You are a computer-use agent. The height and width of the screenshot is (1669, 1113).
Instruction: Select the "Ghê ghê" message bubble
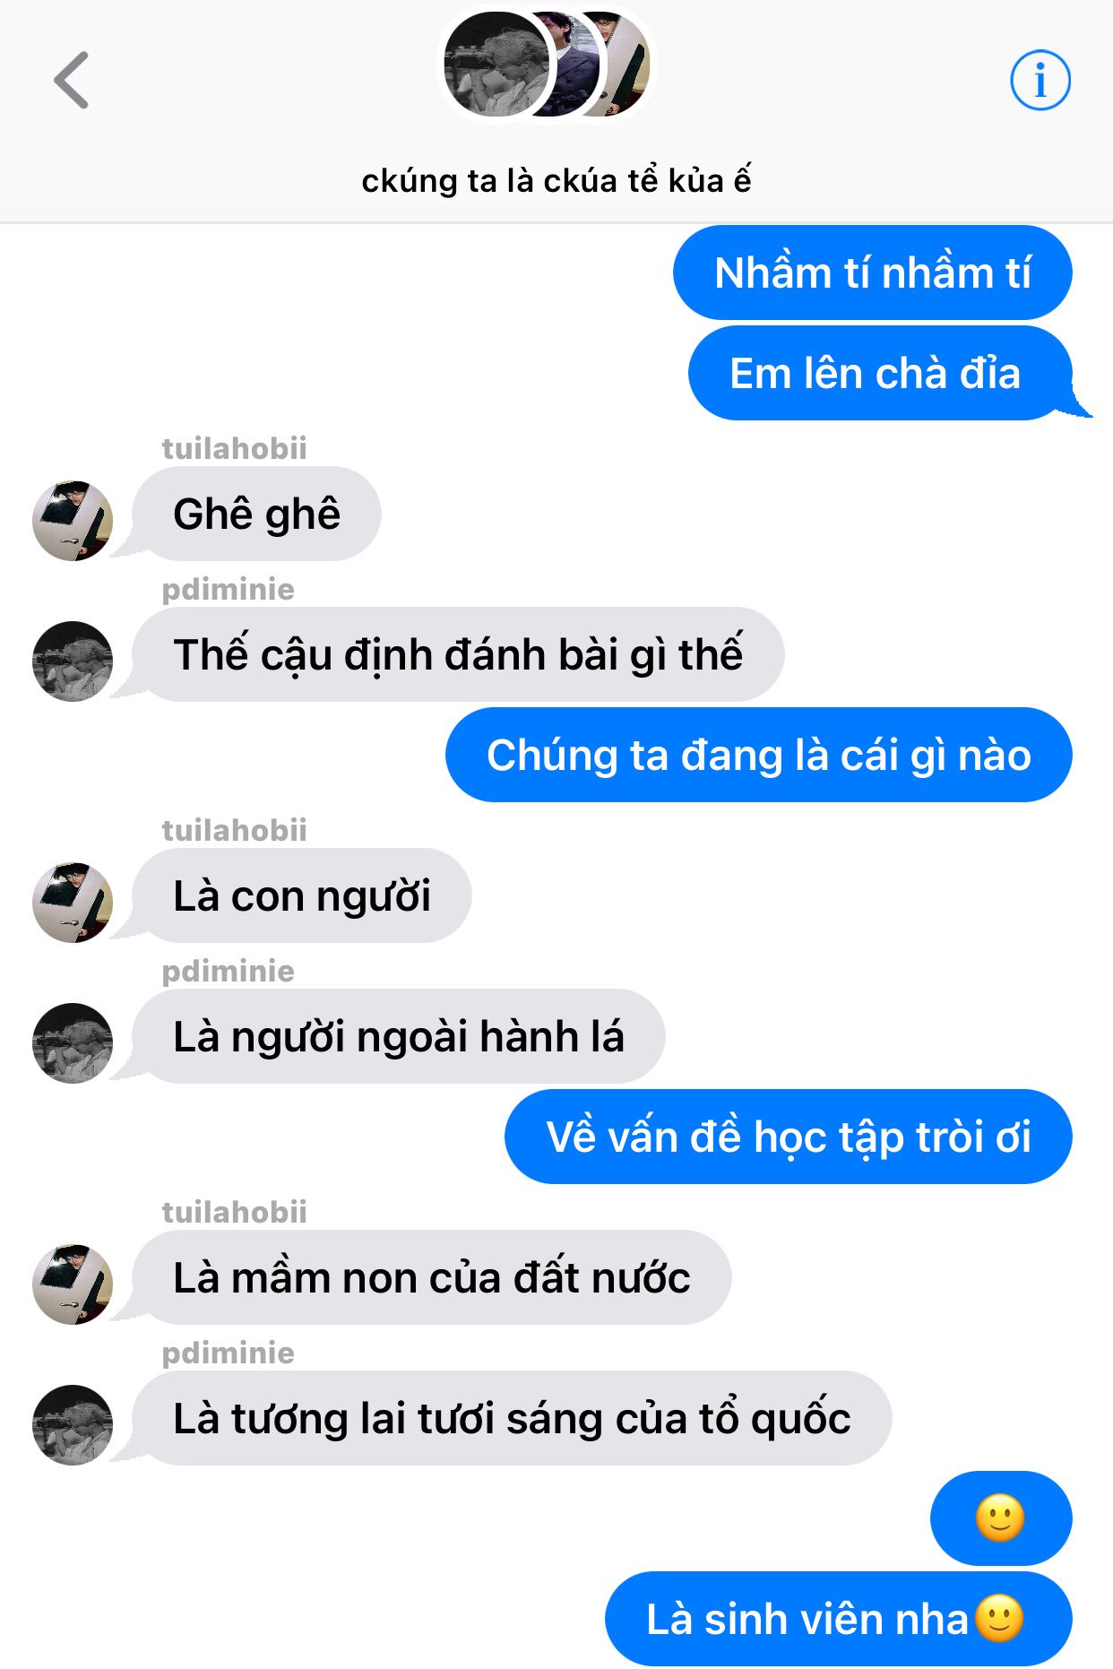(256, 514)
